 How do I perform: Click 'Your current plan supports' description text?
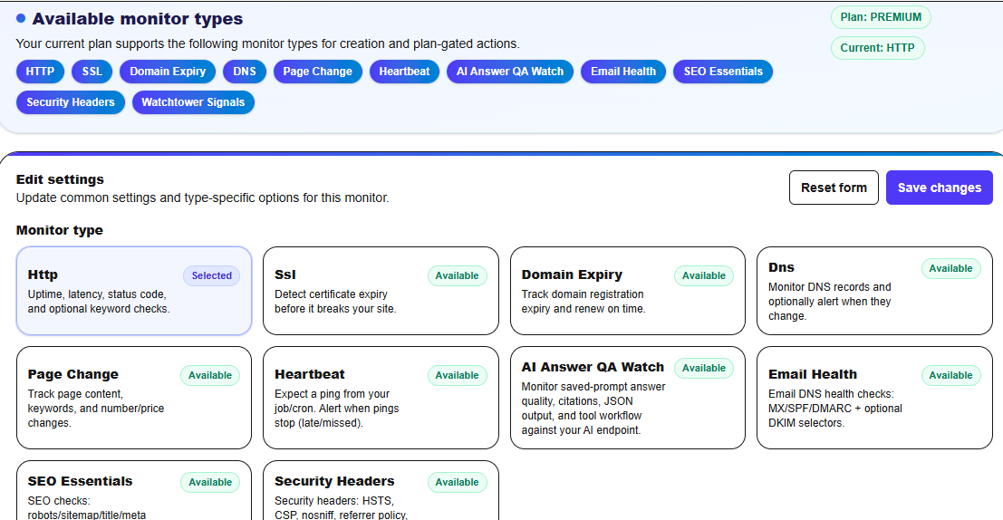tap(267, 44)
